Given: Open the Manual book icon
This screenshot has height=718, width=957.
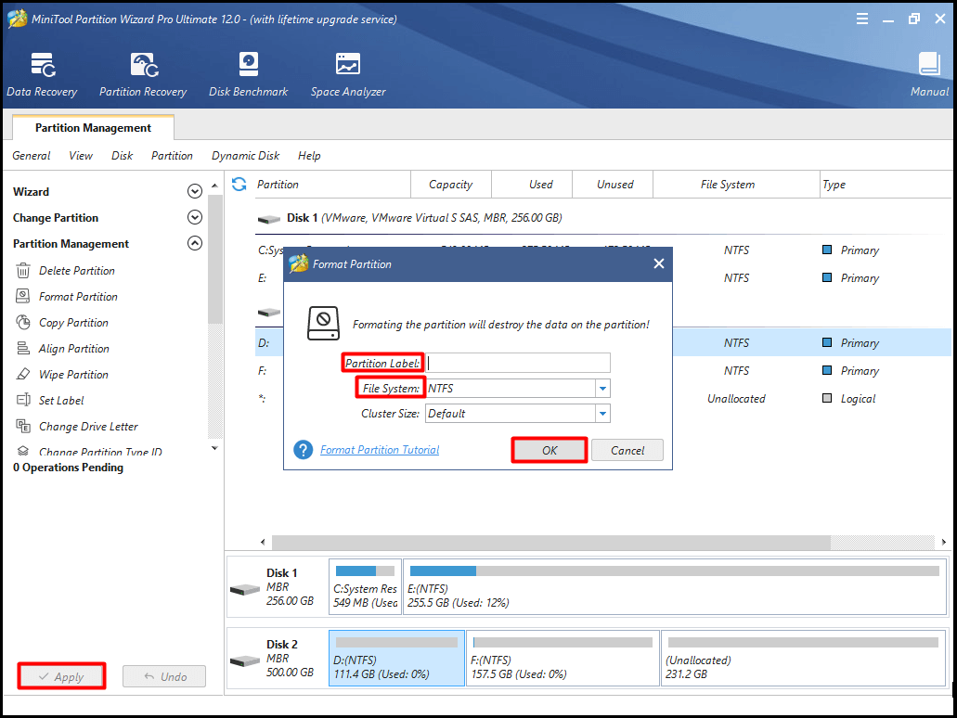Looking at the screenshot, I should tap(929, 63).
